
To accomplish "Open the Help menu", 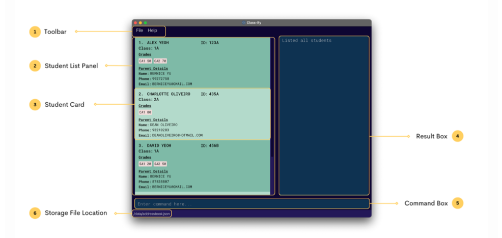I will pos(152,31).
